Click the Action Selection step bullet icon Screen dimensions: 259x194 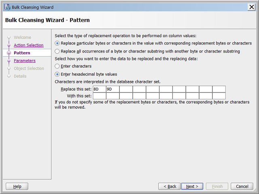click(x=8, y=45)
